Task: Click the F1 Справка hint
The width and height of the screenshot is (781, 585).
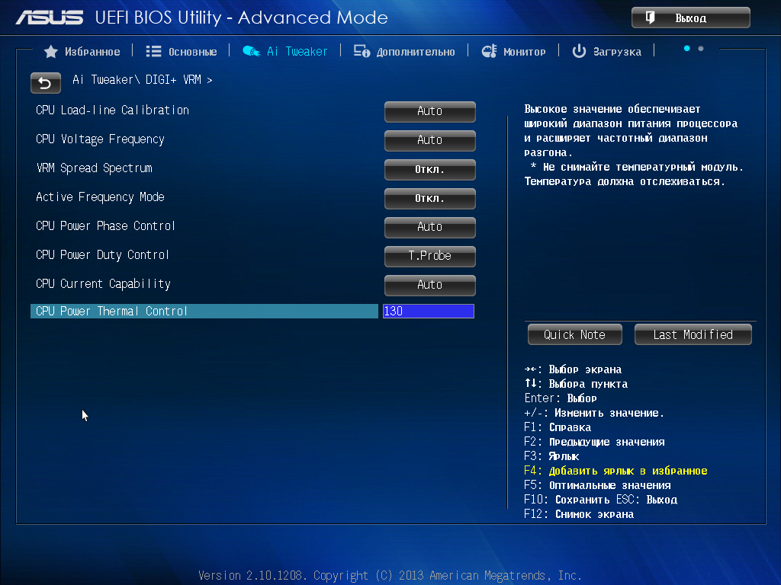Action: point(558,427)
